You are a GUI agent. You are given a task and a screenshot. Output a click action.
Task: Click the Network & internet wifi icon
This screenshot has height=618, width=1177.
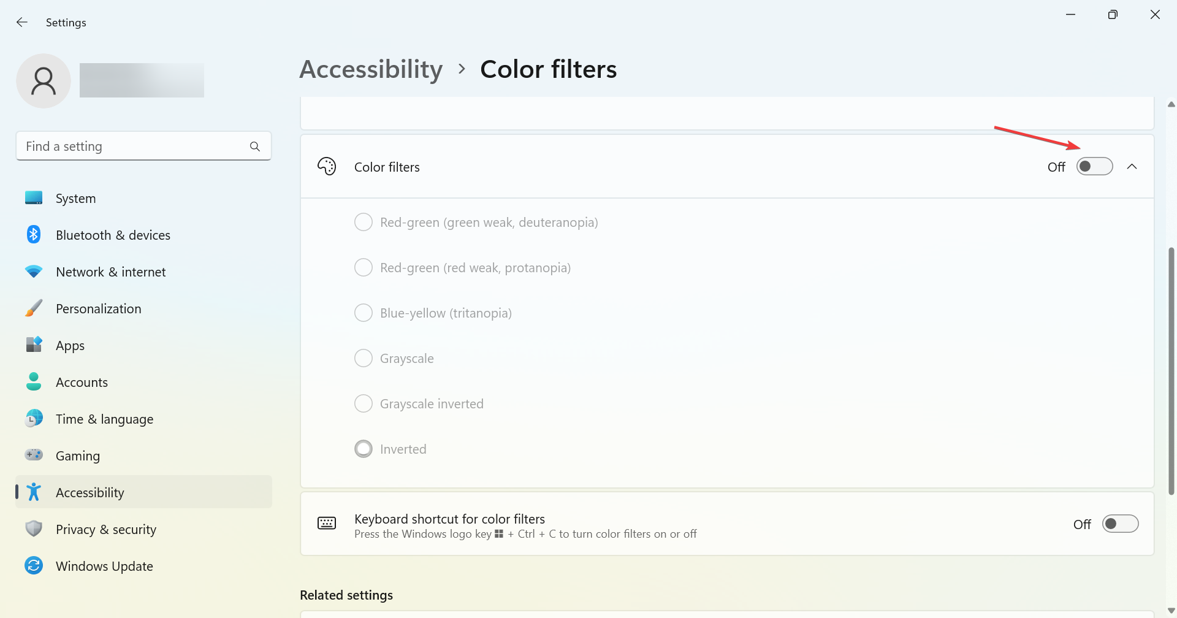[x=34, y=272]
